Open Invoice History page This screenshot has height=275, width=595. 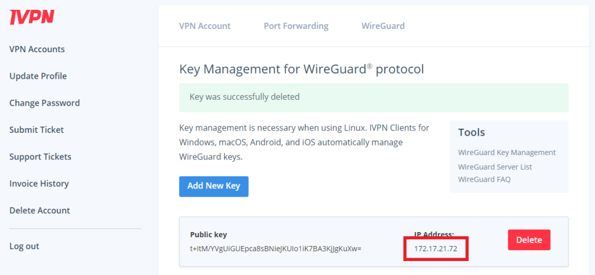pos(39,184)
